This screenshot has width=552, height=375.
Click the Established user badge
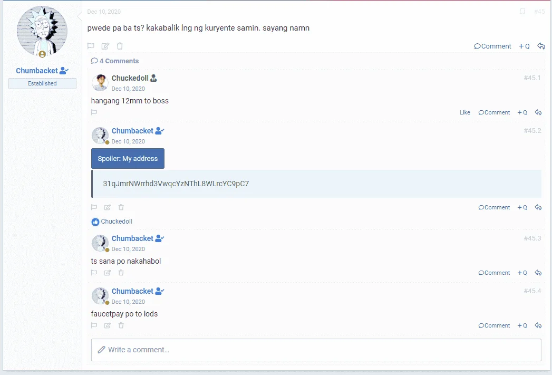(x=42, y=83)
